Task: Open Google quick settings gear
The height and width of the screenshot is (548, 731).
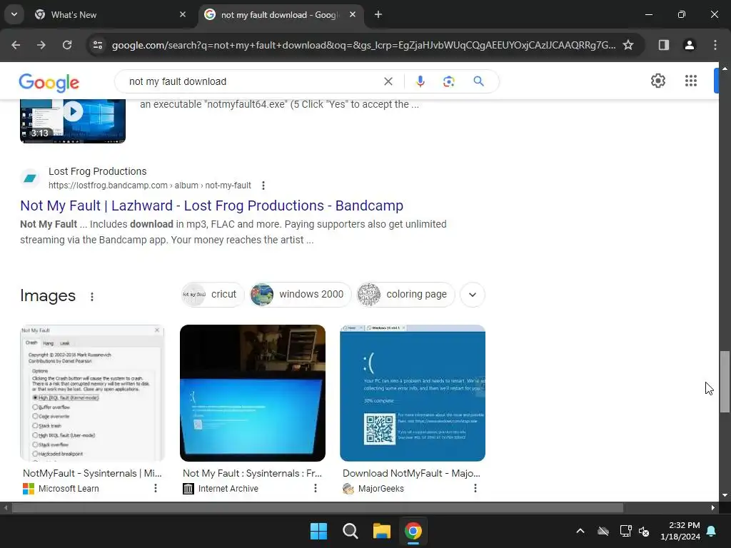Action: (x=657, y=81)
